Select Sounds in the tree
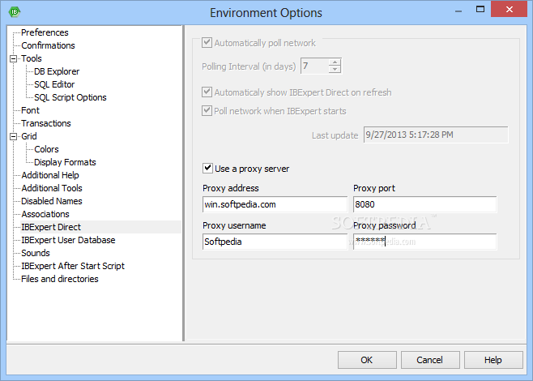The width and height of the screenshot is (533, 381). point(36,253)
